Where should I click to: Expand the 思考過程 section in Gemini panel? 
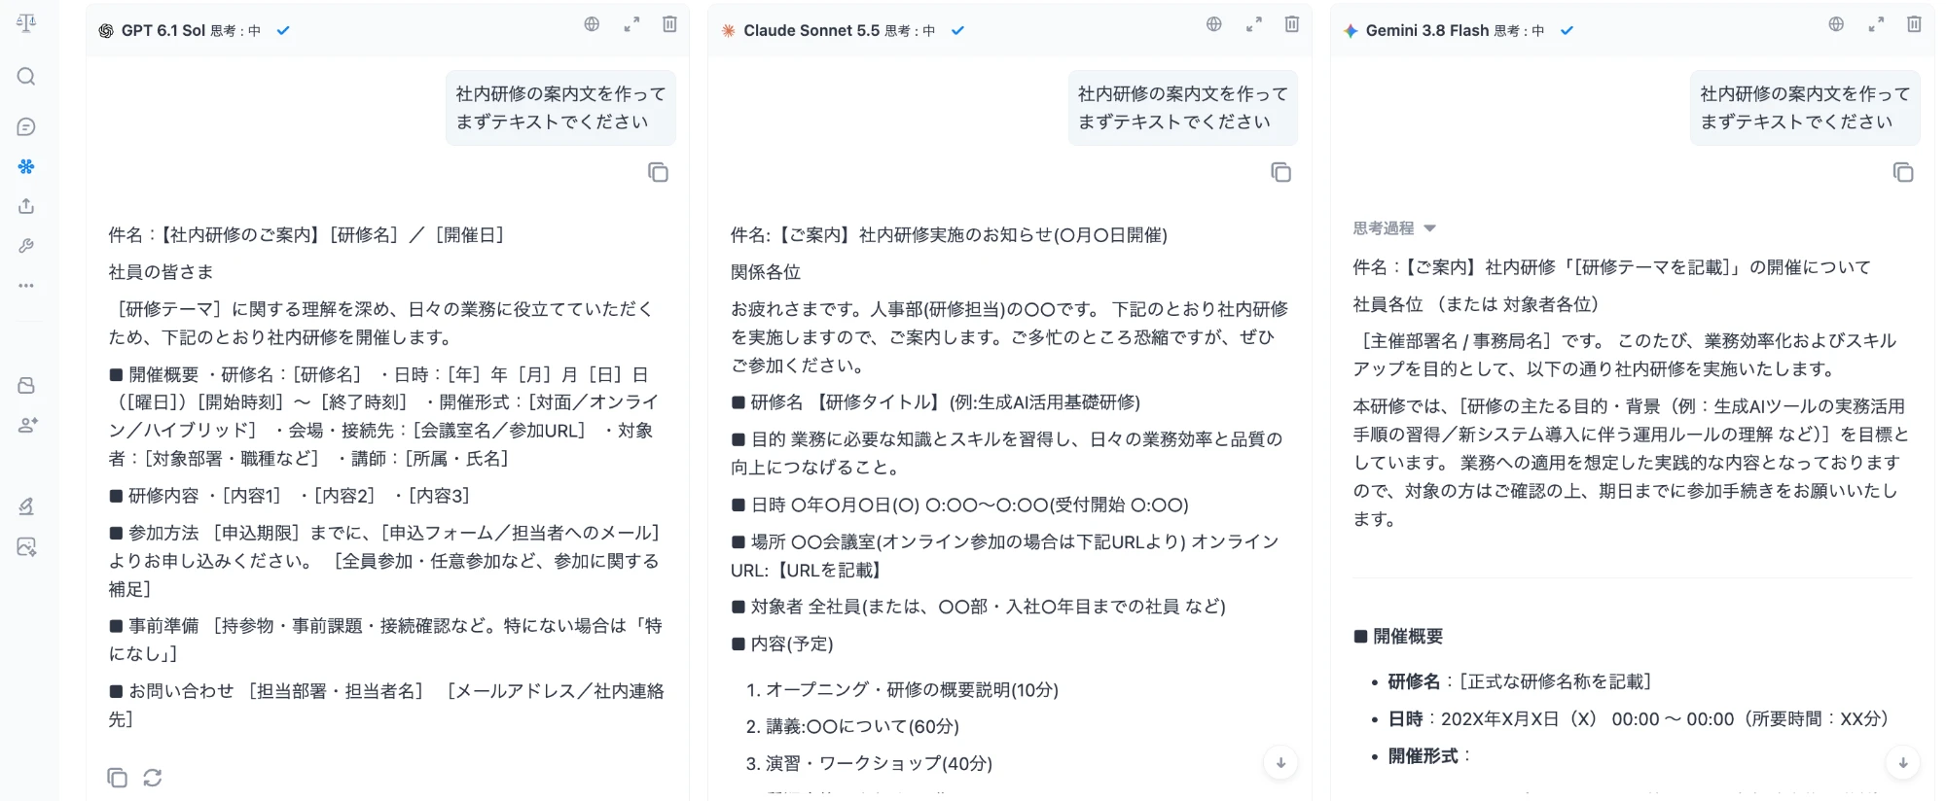(1394, 228)
